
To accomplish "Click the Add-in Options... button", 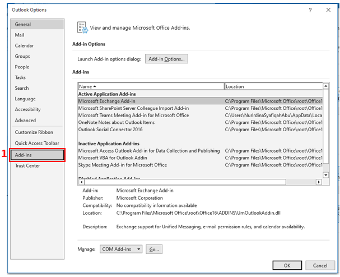I will click(x=166, y=59).
